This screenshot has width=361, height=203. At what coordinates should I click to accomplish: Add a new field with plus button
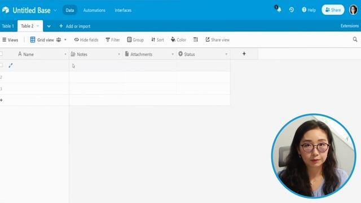click(244, 54)
